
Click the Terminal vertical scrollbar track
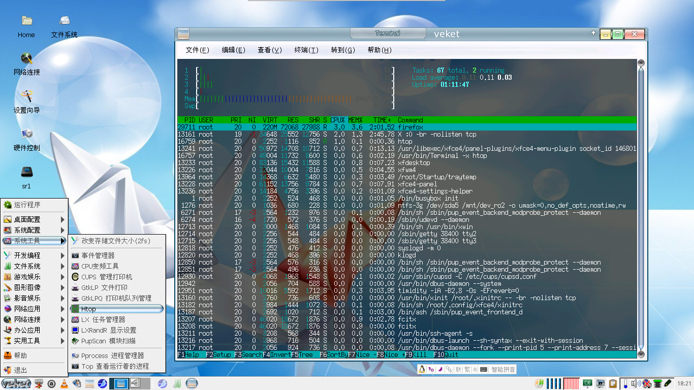pyautogui.click(x=641, y=208)
